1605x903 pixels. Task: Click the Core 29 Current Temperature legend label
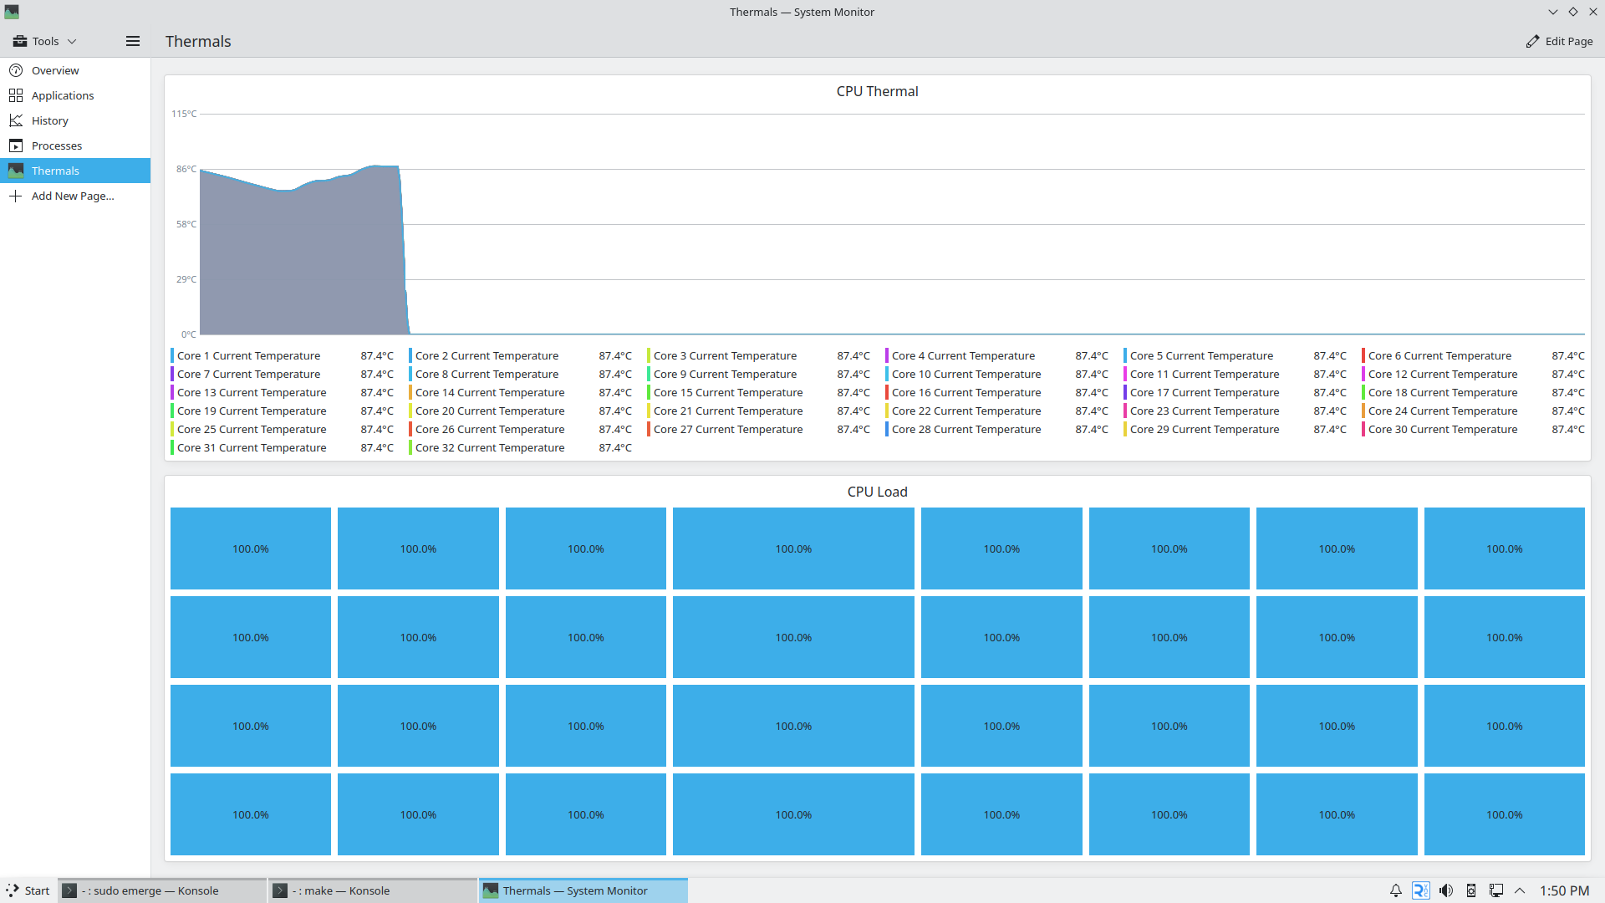click(x=1205, y=429)
